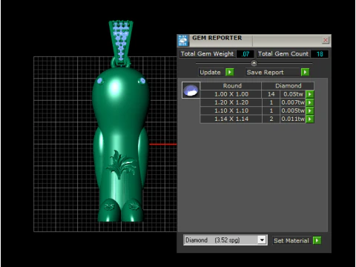356x267 pixels.
Task: Click green arrow next to Set Material
Action: [x=317, y=240]
